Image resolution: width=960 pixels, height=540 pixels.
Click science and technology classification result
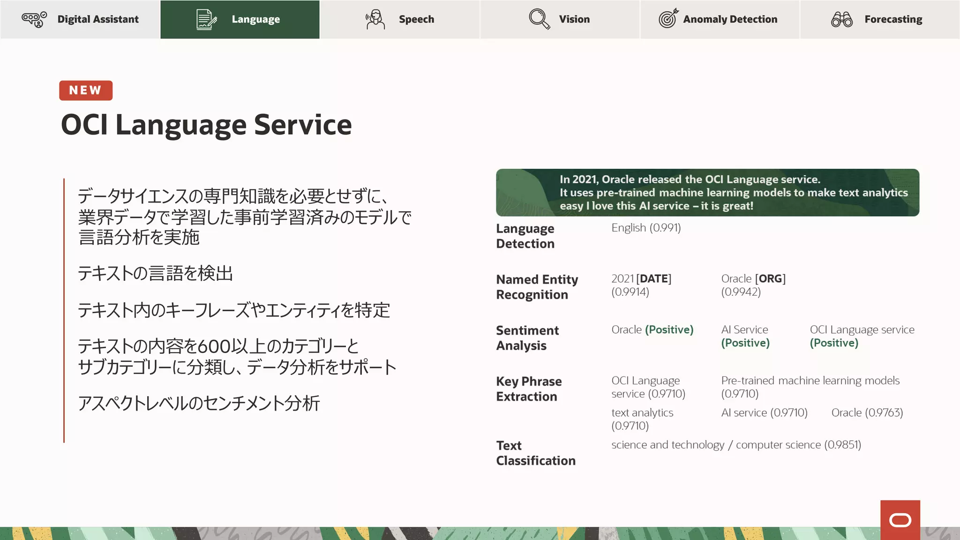(736, 445)
